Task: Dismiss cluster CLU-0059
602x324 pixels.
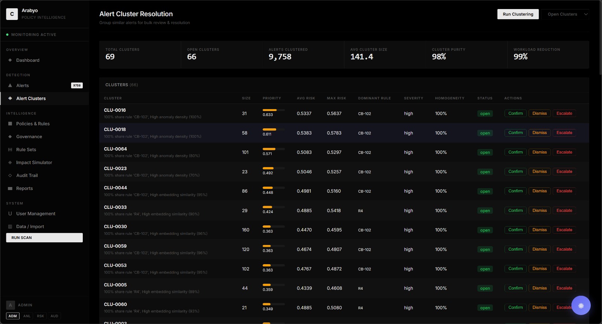Action: 540,249
